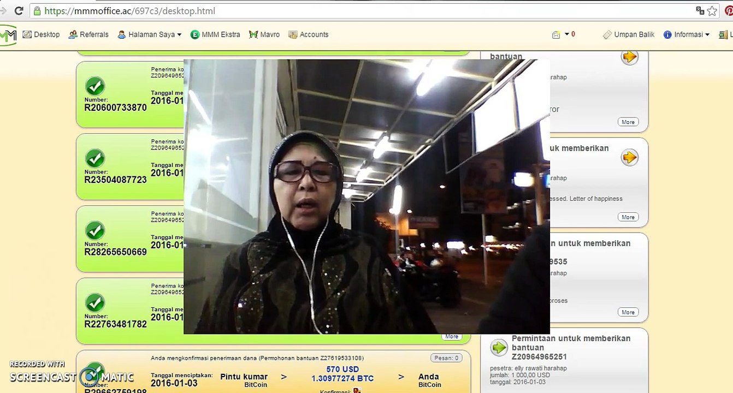Select the order number R22763481782
The image size is (733, 393).
pos(116,324)
